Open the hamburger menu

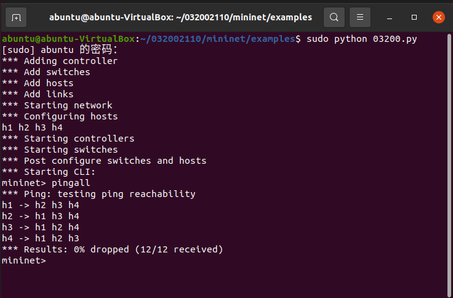pos(361,17)
